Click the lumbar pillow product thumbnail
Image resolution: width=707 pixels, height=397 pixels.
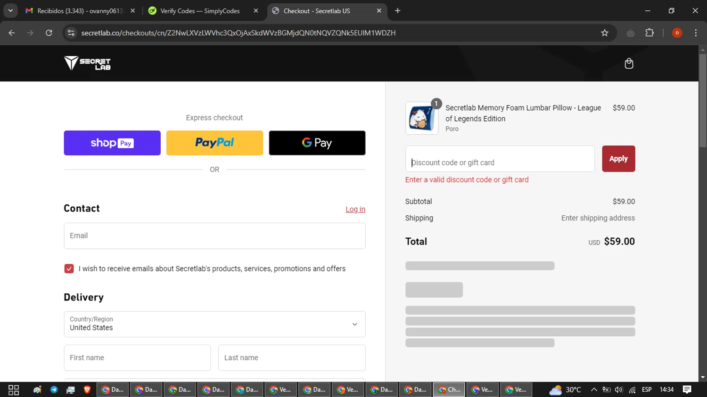422,118
